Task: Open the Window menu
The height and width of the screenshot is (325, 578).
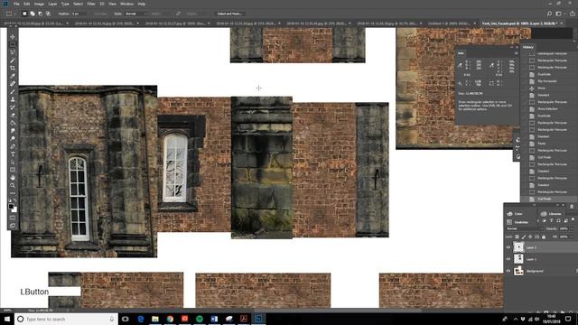Action: coord(126,4)
